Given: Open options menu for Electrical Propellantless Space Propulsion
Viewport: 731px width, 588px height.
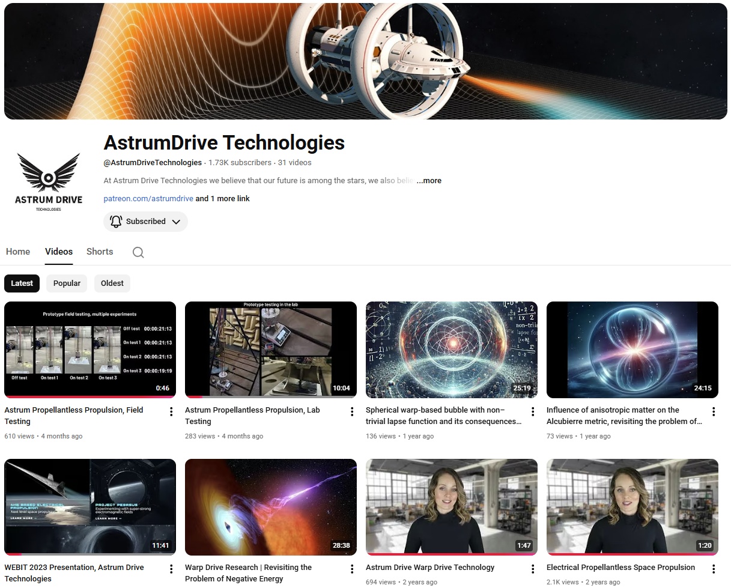Looking at the screenshot, I should click(714, 568).
